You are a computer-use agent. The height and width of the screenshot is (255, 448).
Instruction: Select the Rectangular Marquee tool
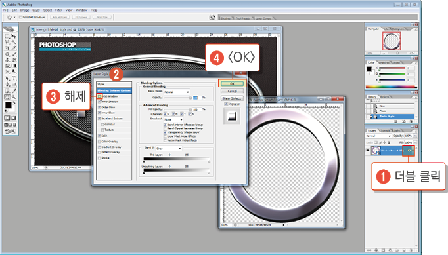coord(7,36)
